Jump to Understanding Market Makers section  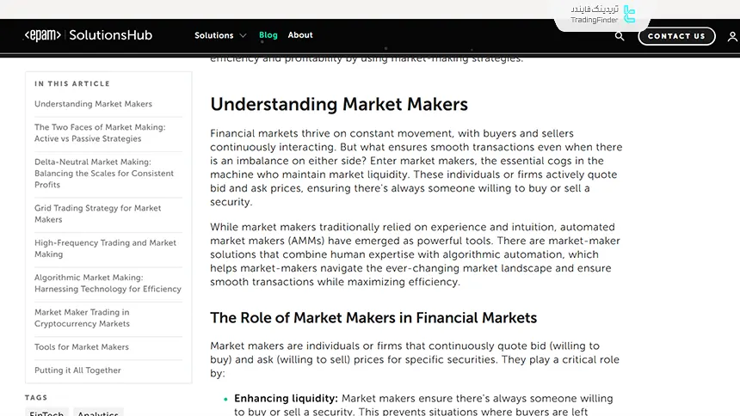point(93,104)
